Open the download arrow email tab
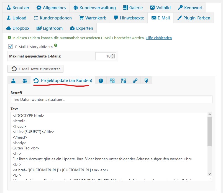The height and width of the screenshot is (193, 223). pyautogui.click(x=146, y=81)
